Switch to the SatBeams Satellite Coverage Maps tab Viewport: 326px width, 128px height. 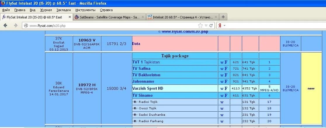click(110, 17)
